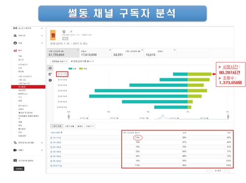This screenshot has height=183, width=246.
Task: Open the 45–54 age row link in table
Action: (56, 157)
